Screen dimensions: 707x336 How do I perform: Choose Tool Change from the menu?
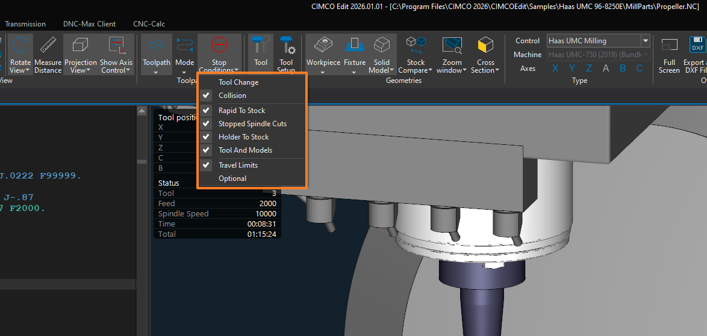238,82
